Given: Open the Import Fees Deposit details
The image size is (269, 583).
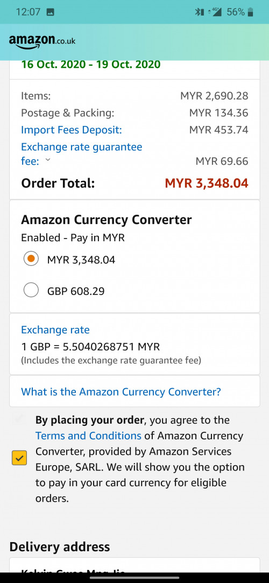Looking at the screenshot, I should pos(72,130).
